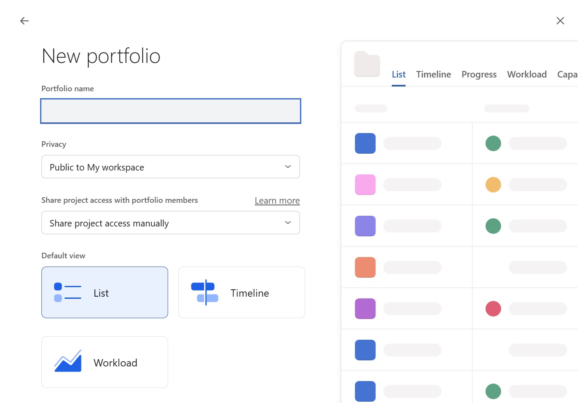Open the Privacy dropdown

171,167
